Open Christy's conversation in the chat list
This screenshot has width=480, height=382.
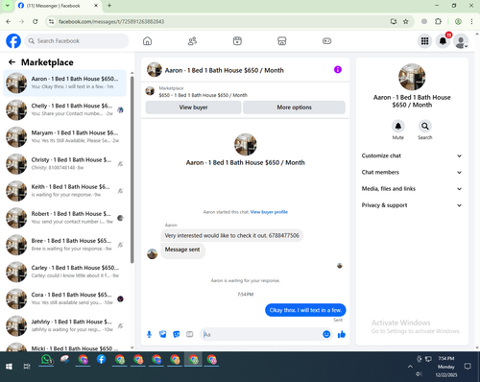pyautogui.click(x=64, y=164)
